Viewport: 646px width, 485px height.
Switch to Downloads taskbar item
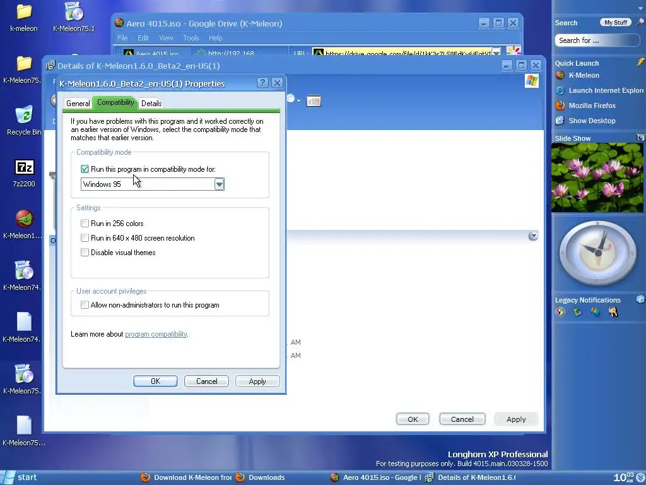[261, 477]
